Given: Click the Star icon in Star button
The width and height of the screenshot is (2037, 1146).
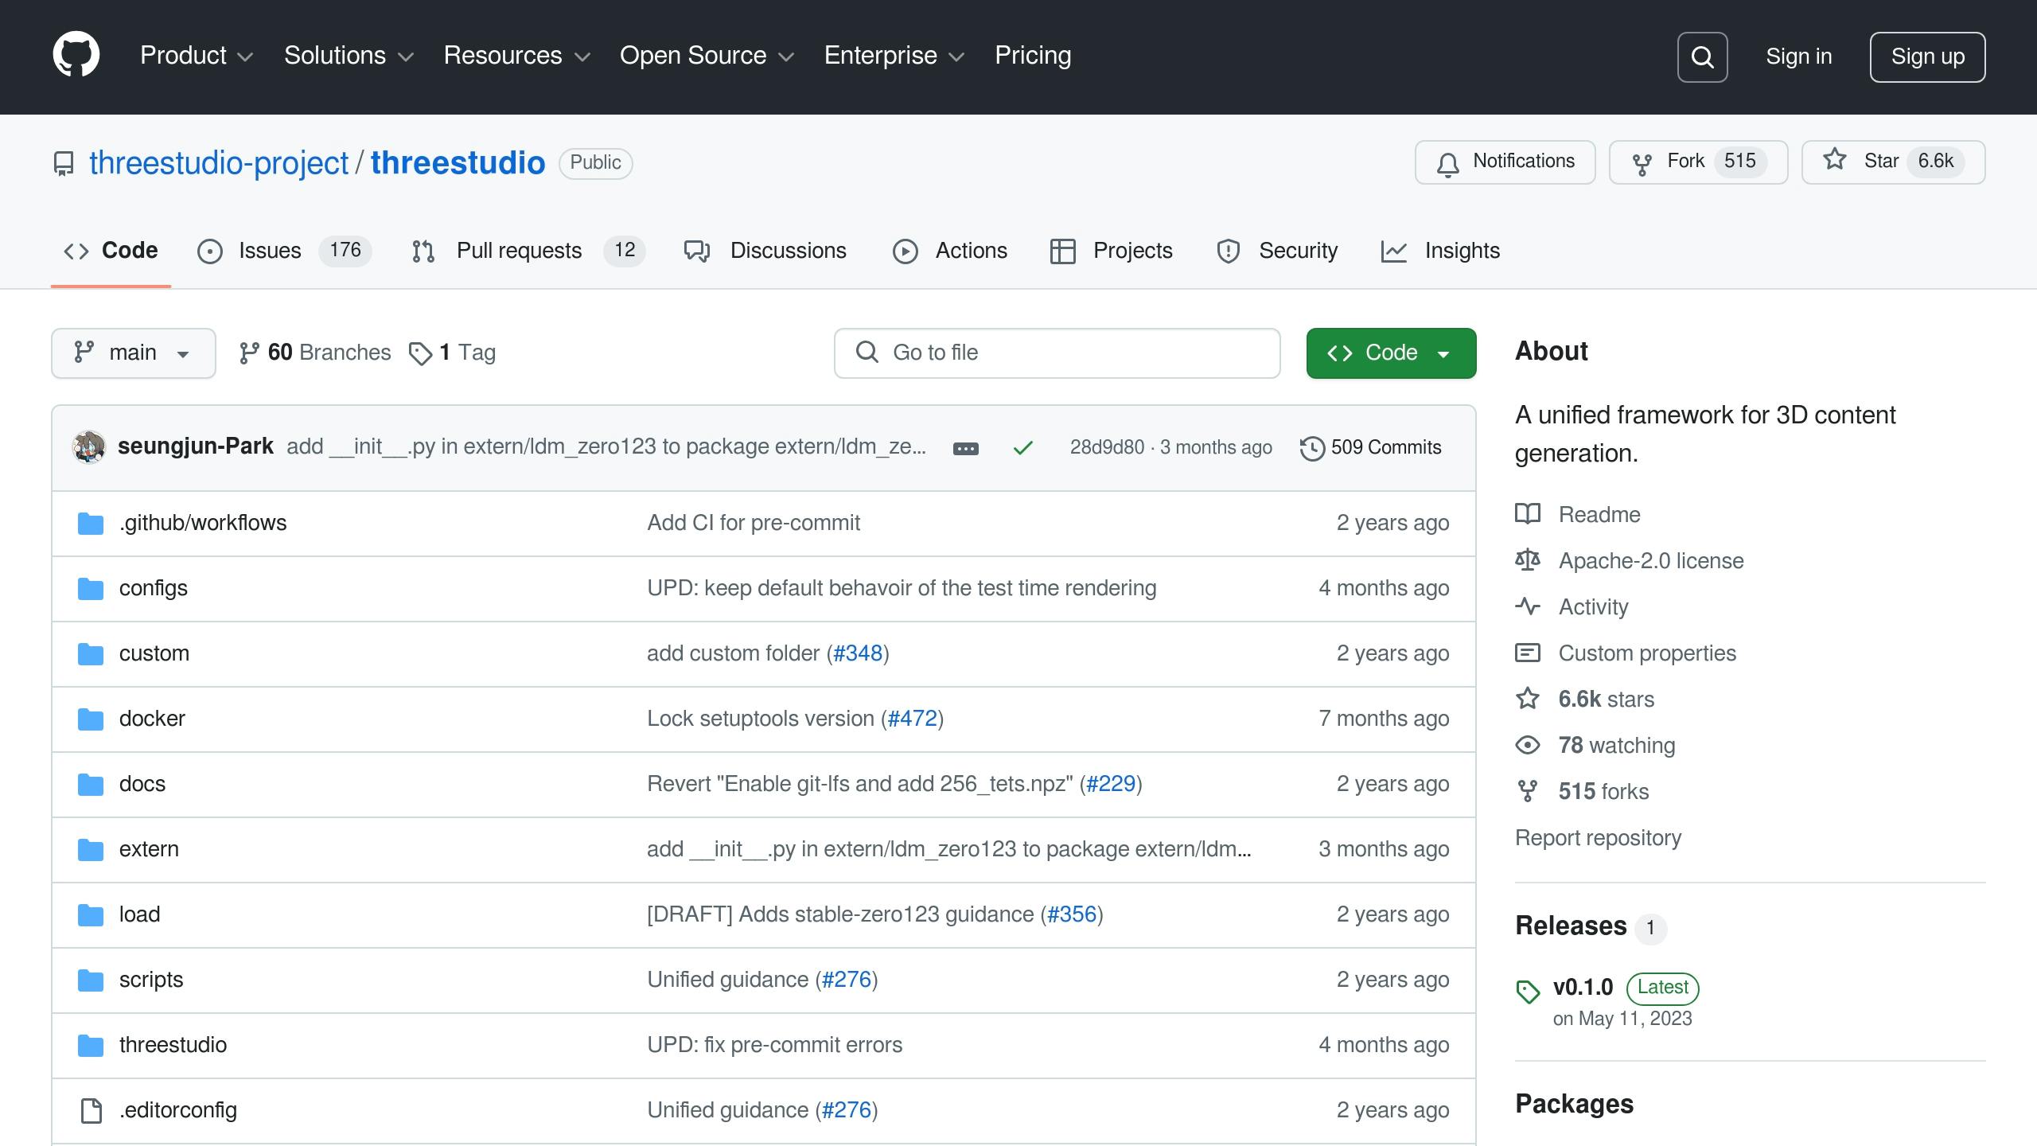Looking at the screenshot, I should pyautogui.click(x=1835, y=159).
